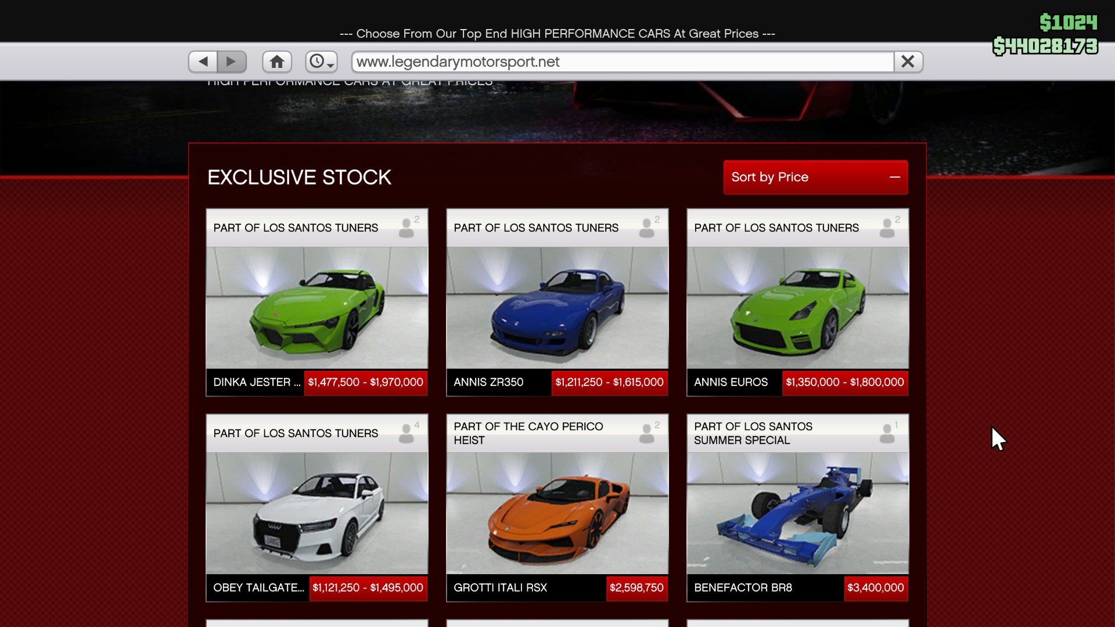Image resolution: width=1115 pixels, height=627 pixels.
Task: Click the legendarymotorsport.net address bar
Action: (621, 62)
